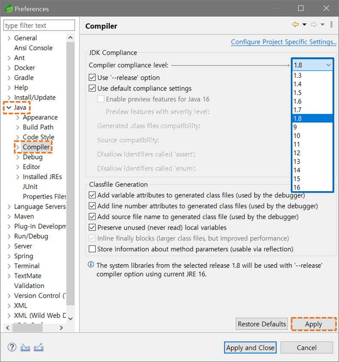Viewport: 339px width, 362px height.
Task: Click Apply and Close button
Action: click(x=250, y=348)
